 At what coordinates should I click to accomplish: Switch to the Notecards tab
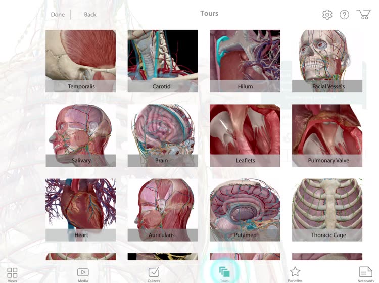pos(366,275)
